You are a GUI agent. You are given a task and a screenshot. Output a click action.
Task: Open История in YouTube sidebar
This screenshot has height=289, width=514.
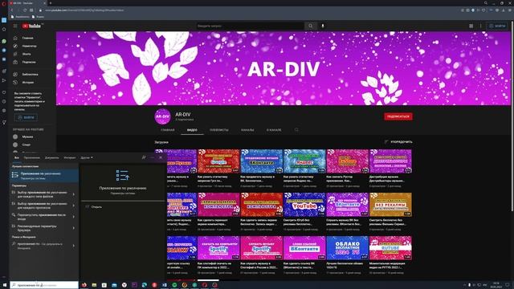pos(32,83)
